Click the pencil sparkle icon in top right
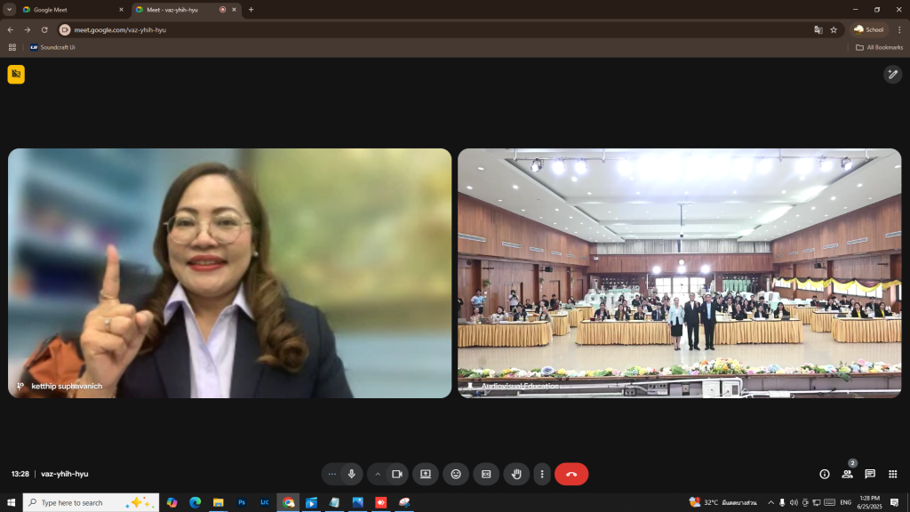The image size is (910, 512). pos(892,75)
